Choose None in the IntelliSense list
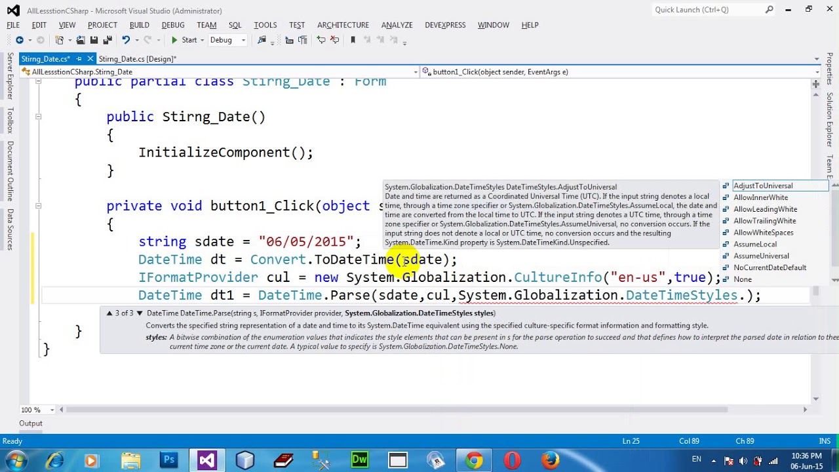This screenshot has height=472, width=839. click(775, 279)
